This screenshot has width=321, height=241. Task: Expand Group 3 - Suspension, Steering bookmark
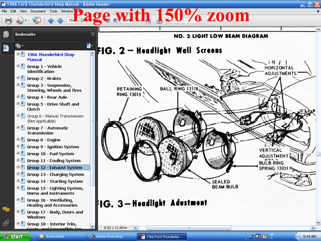(x=18, y=85)
